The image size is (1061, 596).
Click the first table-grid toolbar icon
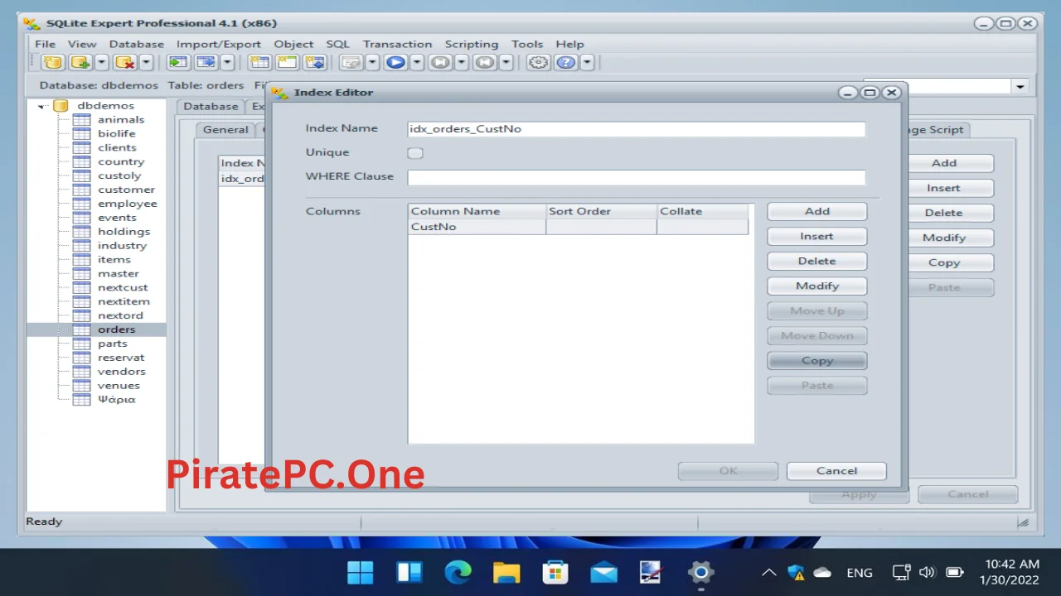(259, 62)
